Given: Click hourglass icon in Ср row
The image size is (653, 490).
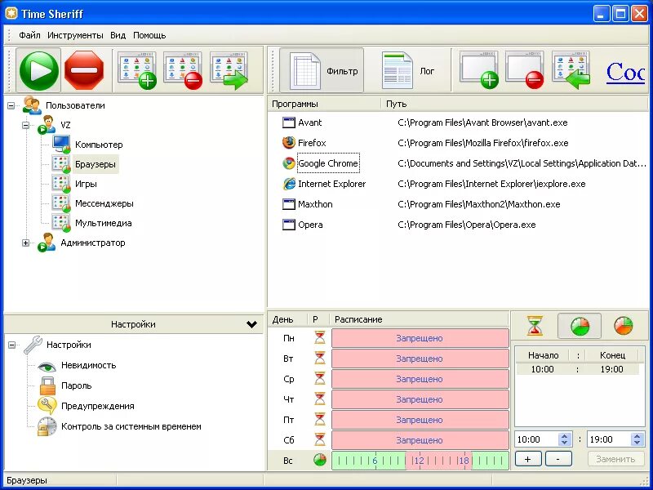Looking at the screenshot, I should coord(320,379).
